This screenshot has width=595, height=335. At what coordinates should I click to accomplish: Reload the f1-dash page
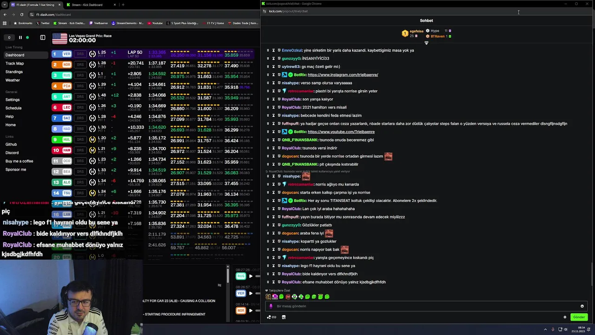coord(21,14)
